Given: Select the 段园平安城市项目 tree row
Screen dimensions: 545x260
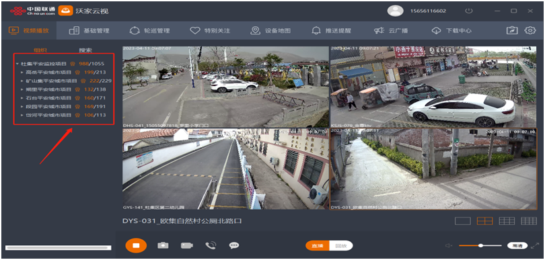Looking at the screenshot, I should tap(64, 106).
